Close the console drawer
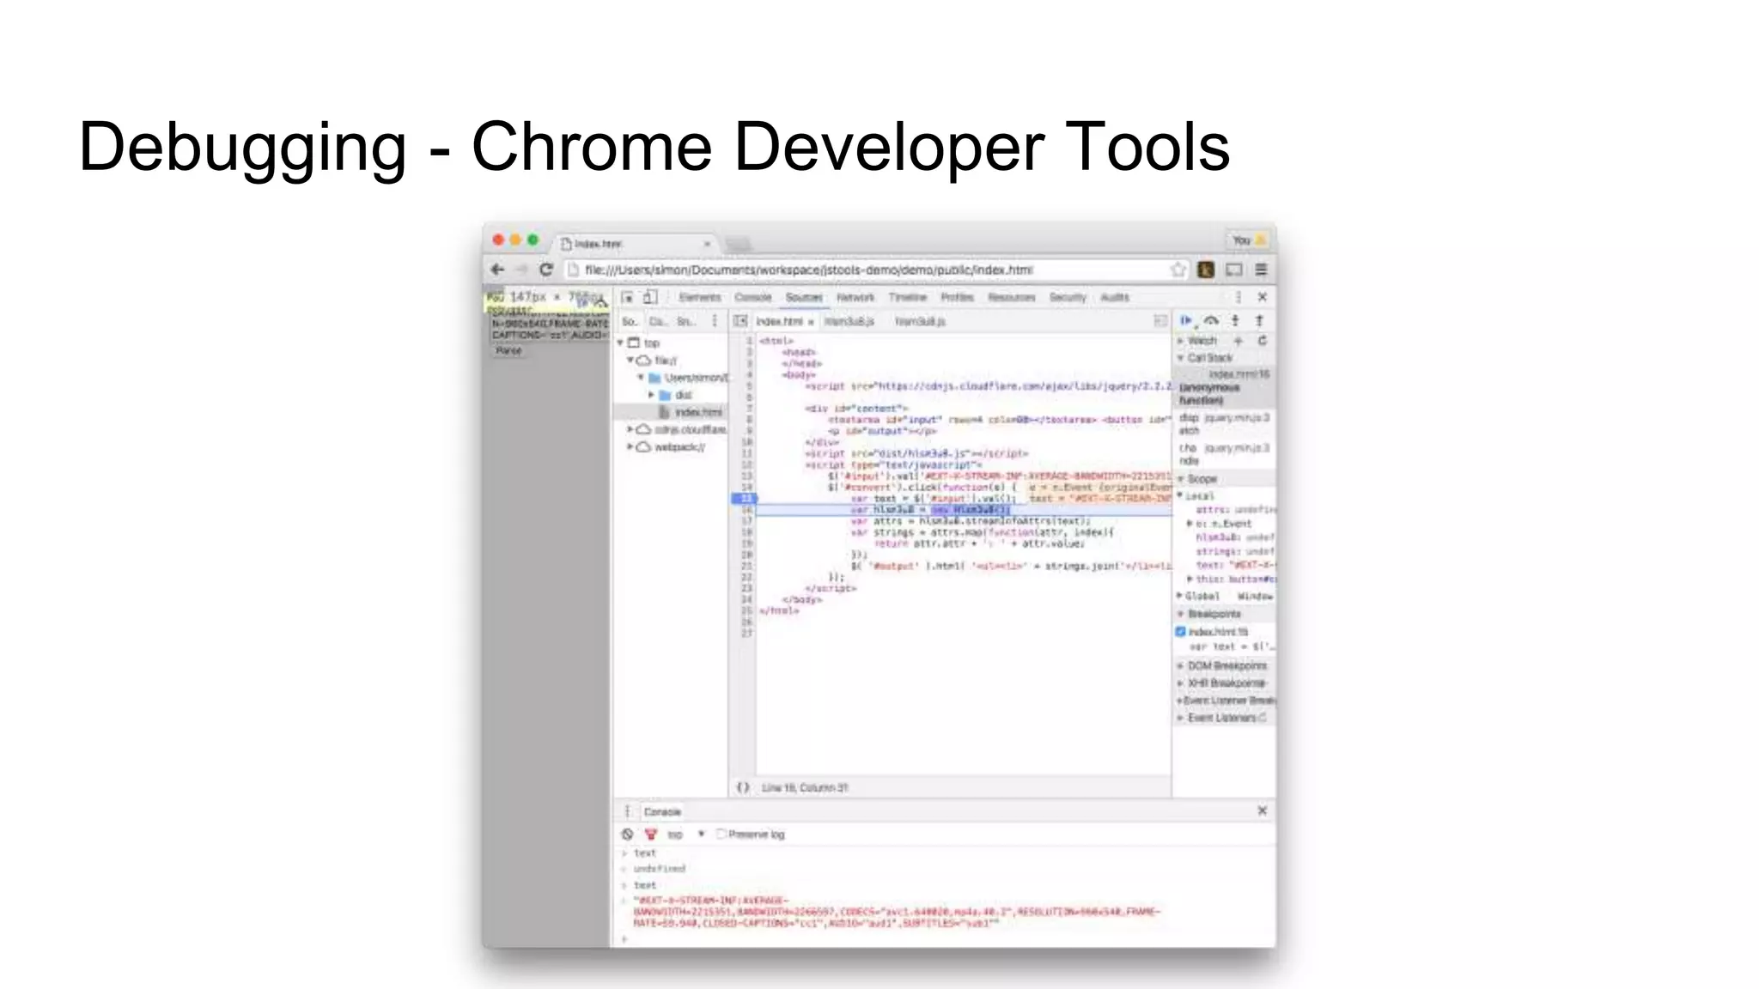Image resolution: width=1759 pixels, height=989 pixels. pos(1263,810)
